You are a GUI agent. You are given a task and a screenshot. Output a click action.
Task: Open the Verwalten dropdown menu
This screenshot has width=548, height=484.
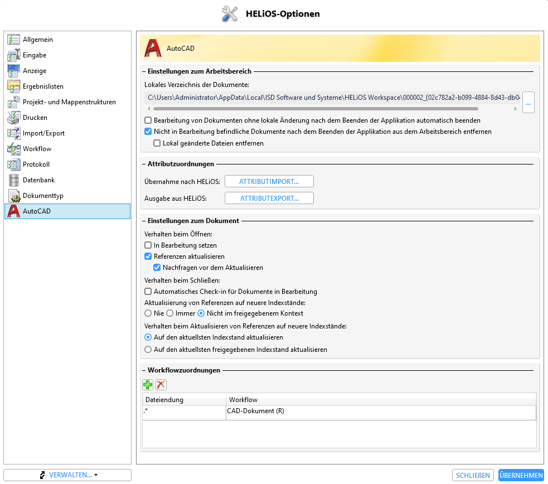67,475
